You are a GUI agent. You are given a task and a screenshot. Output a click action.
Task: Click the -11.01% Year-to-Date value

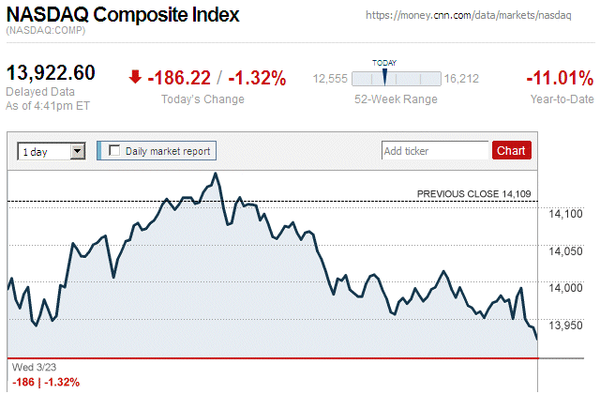click(558, 78)
